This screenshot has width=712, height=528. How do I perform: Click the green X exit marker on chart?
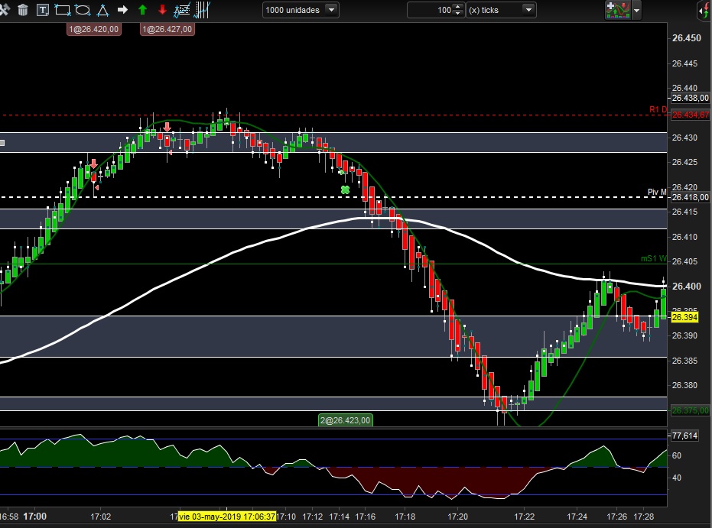[x=345, y=190]
